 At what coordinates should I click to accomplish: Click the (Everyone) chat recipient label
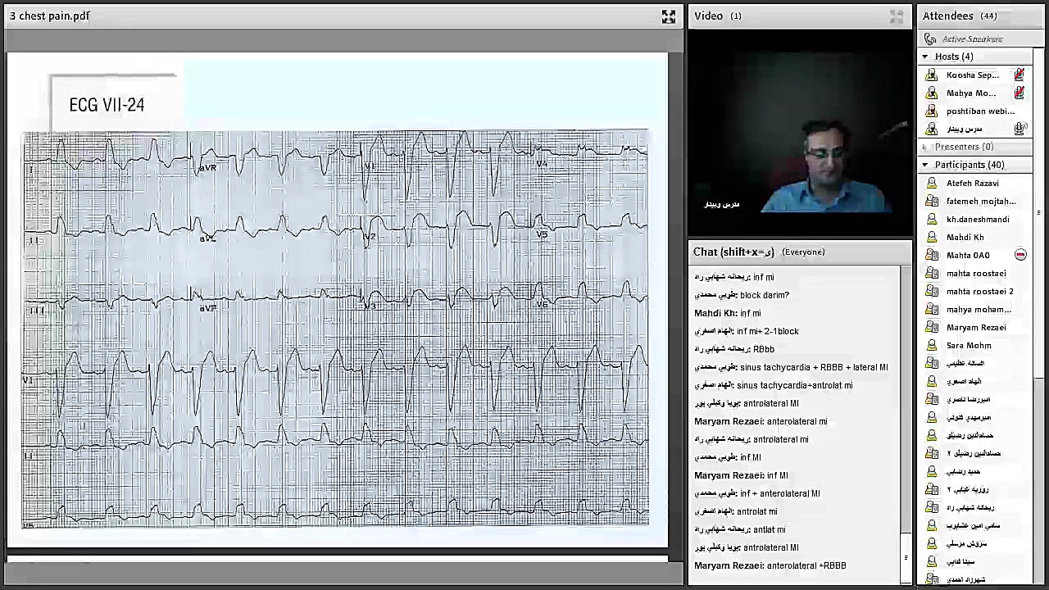pyautogui.click(x=803, y=252)
